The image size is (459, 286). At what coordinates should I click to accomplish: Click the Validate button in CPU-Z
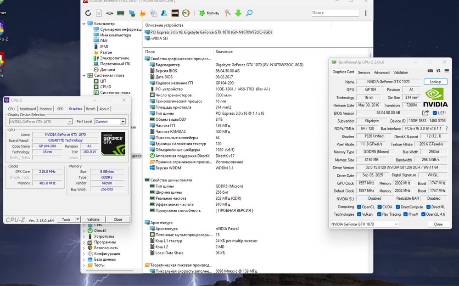pyautogui.click(x=93, y=219)
